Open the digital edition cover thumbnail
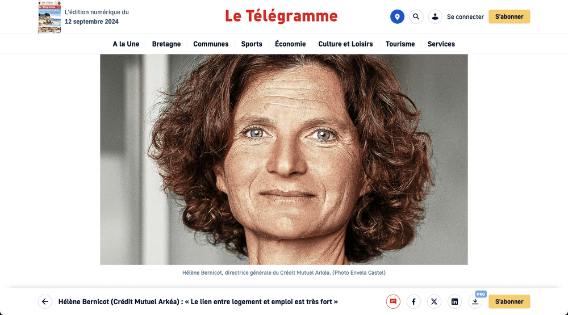Screen dimensions: 568x315 coord(49,16)
